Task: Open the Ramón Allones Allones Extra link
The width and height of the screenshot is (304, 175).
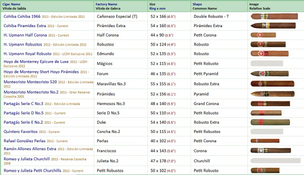Action: coord(30,149)
